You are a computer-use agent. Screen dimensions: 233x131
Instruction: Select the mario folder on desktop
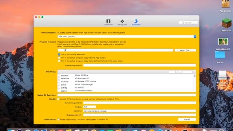pos(220,55)
